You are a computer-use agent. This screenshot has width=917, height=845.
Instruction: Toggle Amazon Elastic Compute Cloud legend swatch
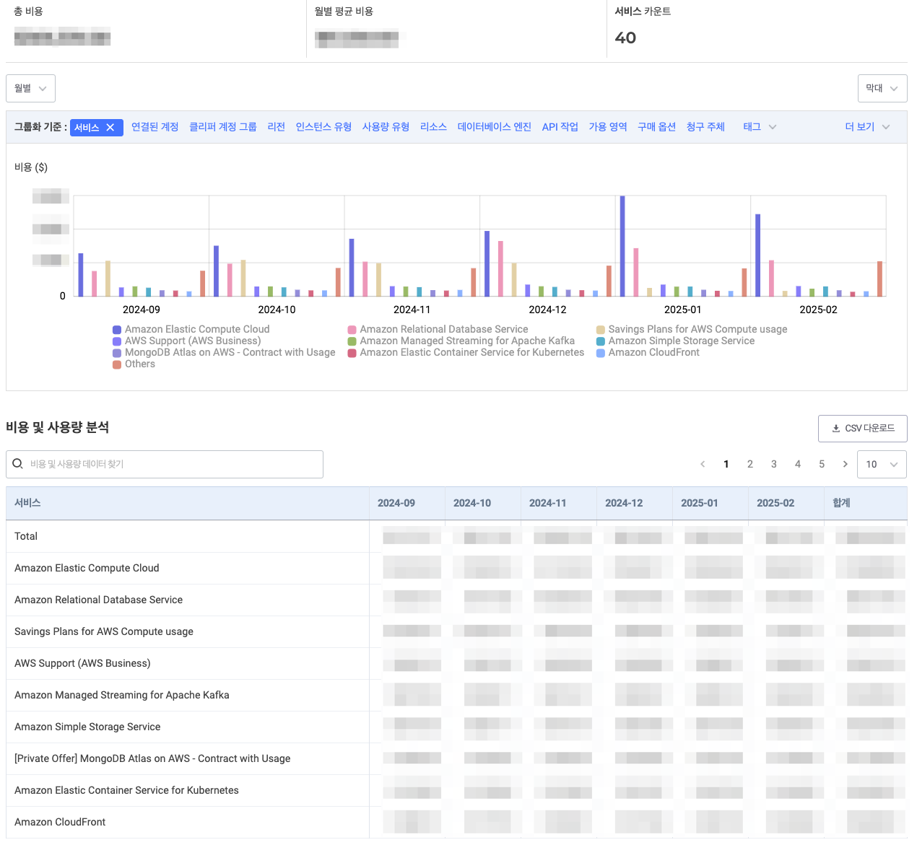click(117, 330)
